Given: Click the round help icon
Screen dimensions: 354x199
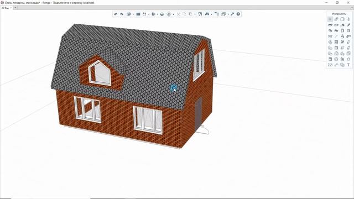Looking at the screenshot, I should pos(238,14).
